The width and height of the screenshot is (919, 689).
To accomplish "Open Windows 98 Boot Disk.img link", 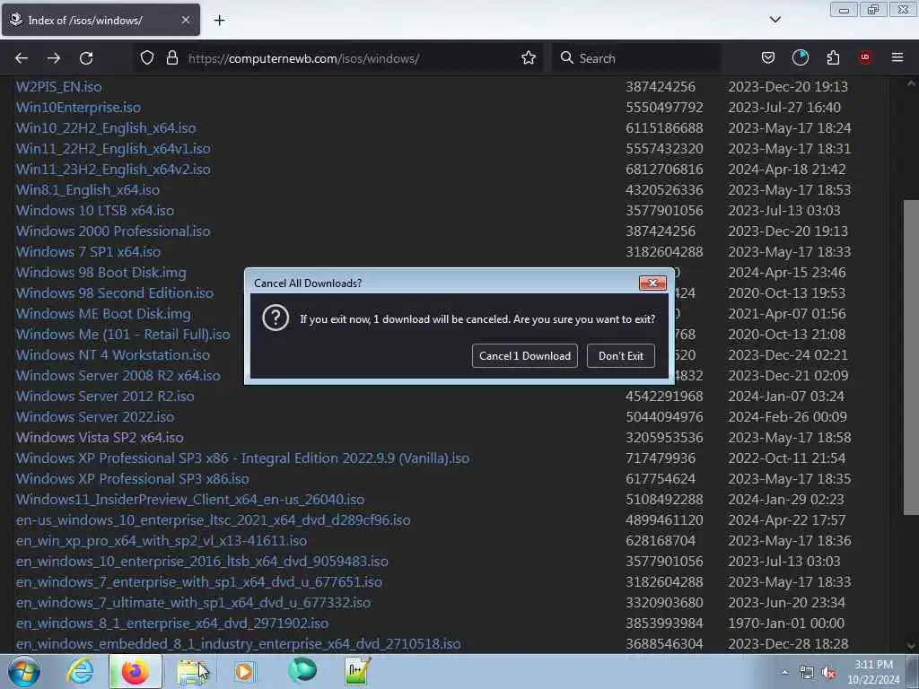I will [101, 273].
